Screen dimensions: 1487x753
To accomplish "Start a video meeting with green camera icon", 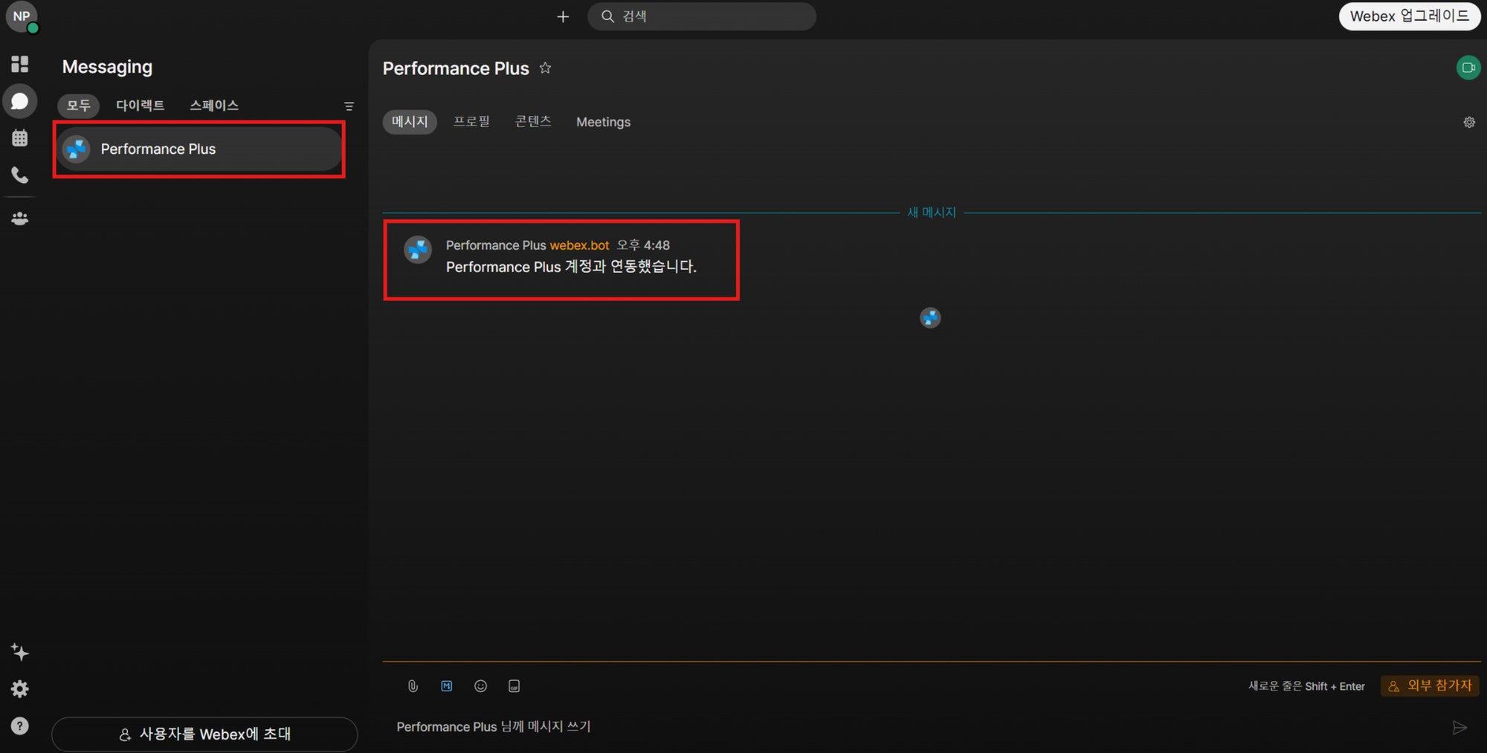I will pos(1468,68).
